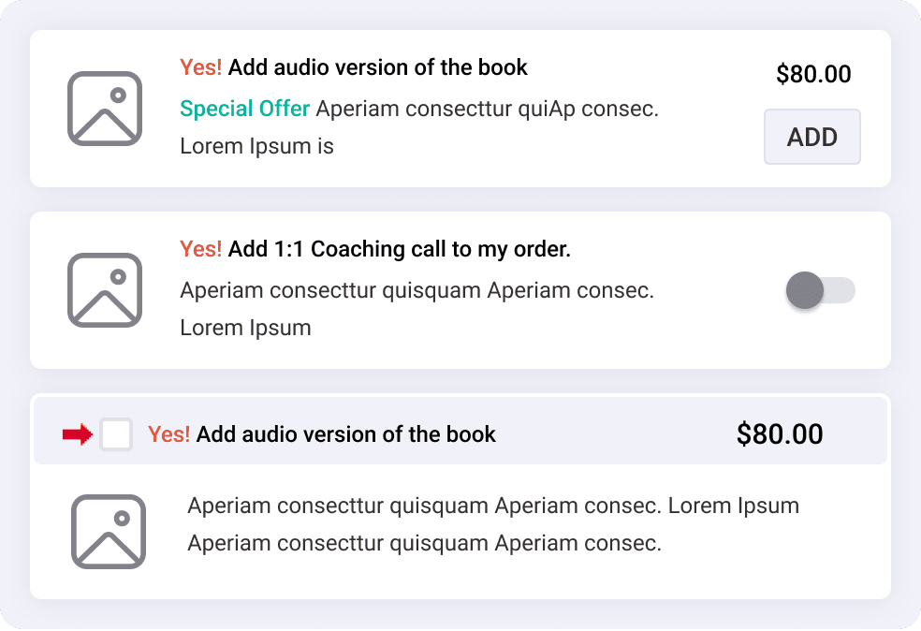
Task: Click the $80.00 price in checkbox header
Action: pyautogui.click(x=780, y=434)
